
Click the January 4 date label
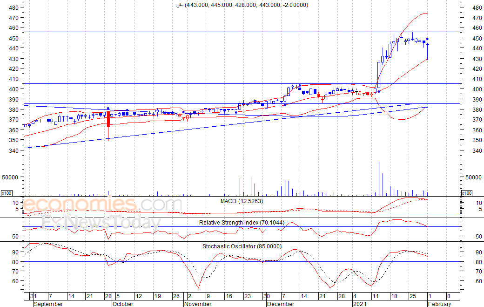click(x=355, y=296)
